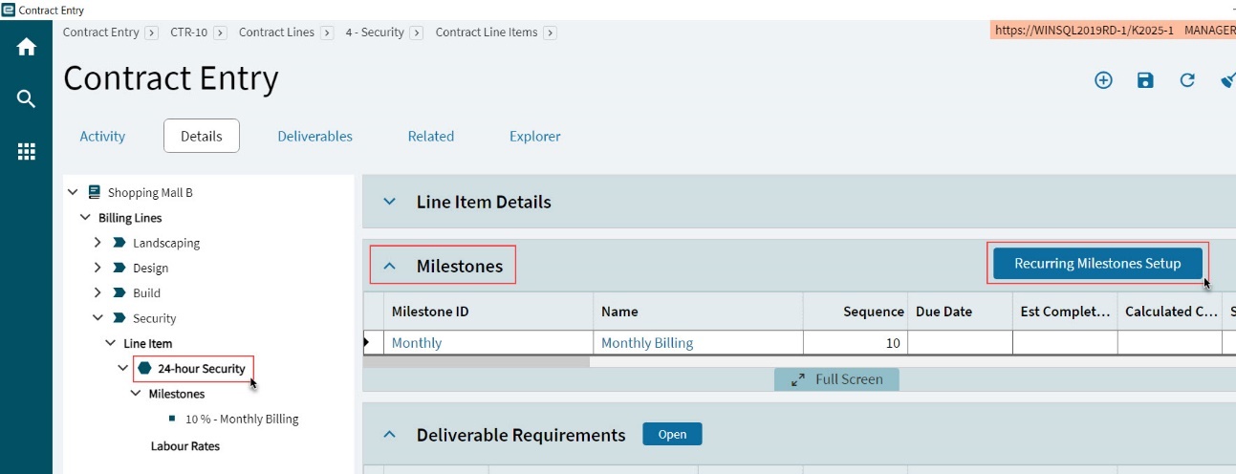Click the Open button for Deliverable Requirements
The image size is (1236, 474).
point(672,434)
